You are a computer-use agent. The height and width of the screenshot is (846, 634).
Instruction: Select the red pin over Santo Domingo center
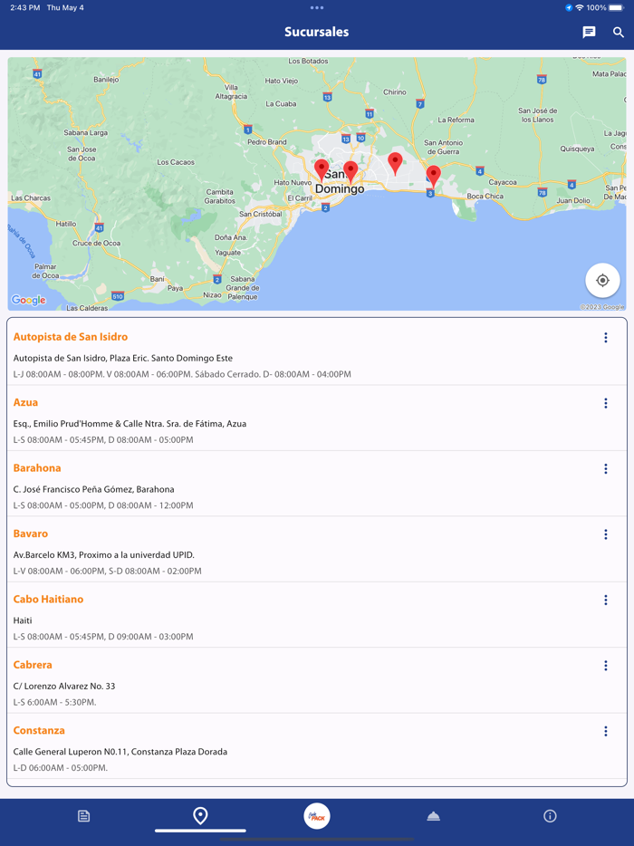coord(351,172)
